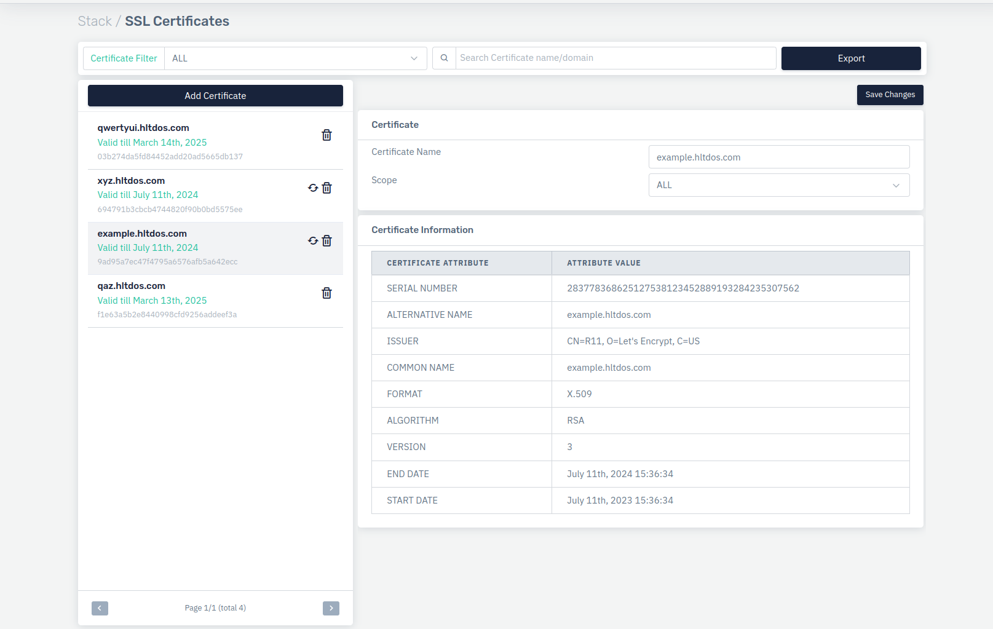This screenshot has width=993, height=629.
Task: Click Save Changes
Action: click(x=890, y=95)
